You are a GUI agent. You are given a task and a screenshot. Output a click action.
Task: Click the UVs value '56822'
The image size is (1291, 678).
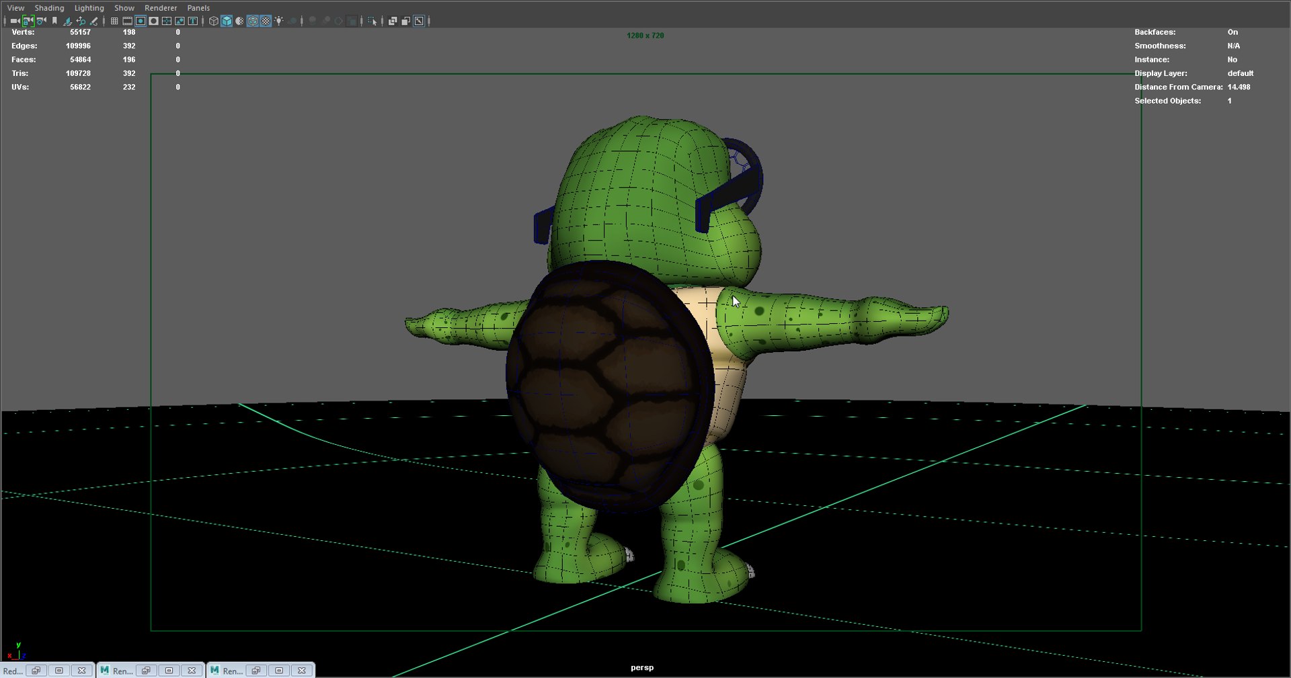click(80, 87)
